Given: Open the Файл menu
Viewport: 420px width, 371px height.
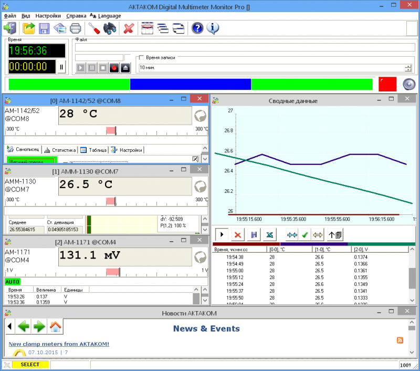Looking at the screenshot, I should tap(10, 16).
